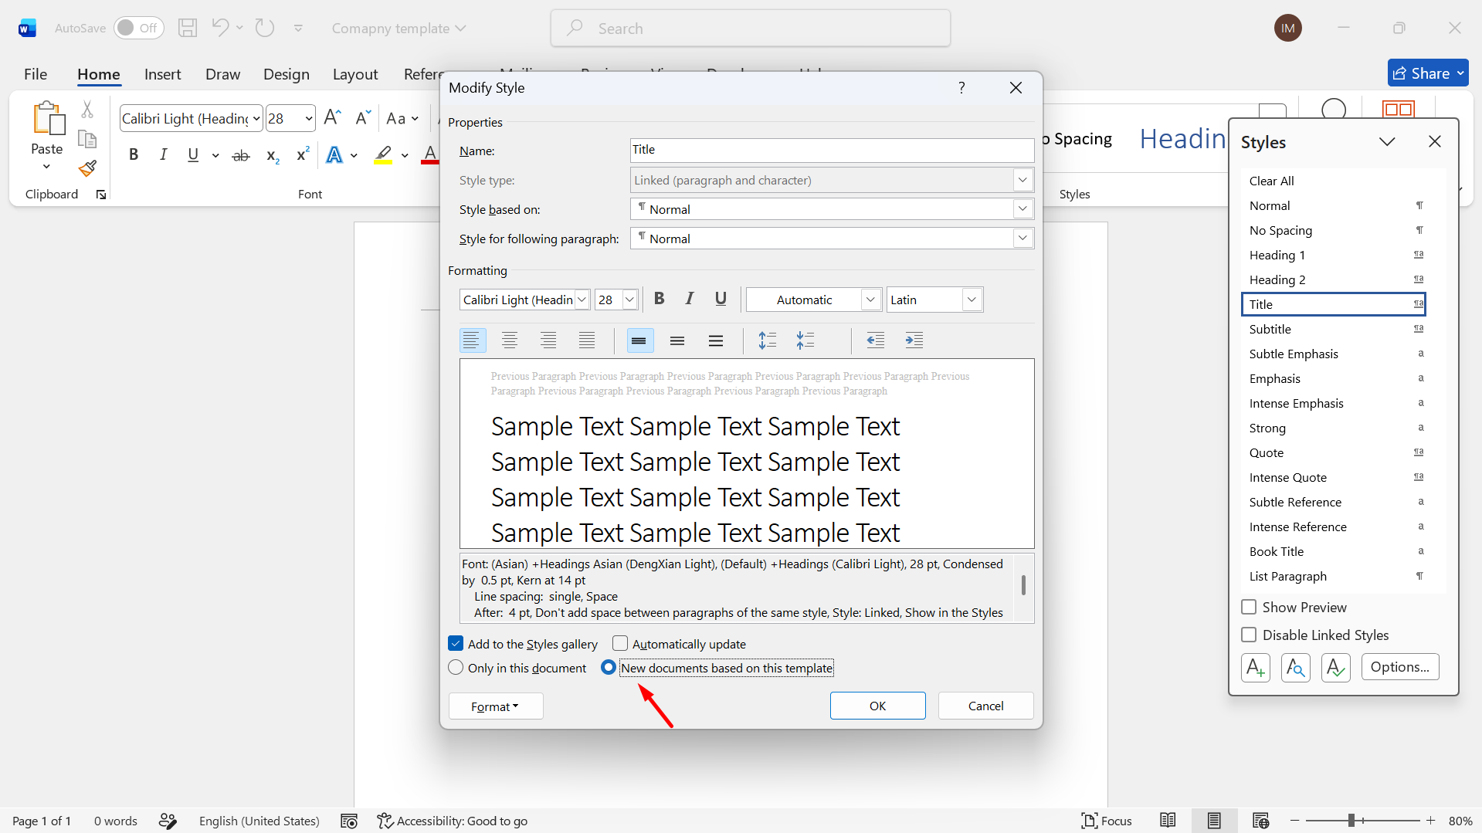Click the Search box in title bar
This screenshot has width=1482, height=833.
751,29
